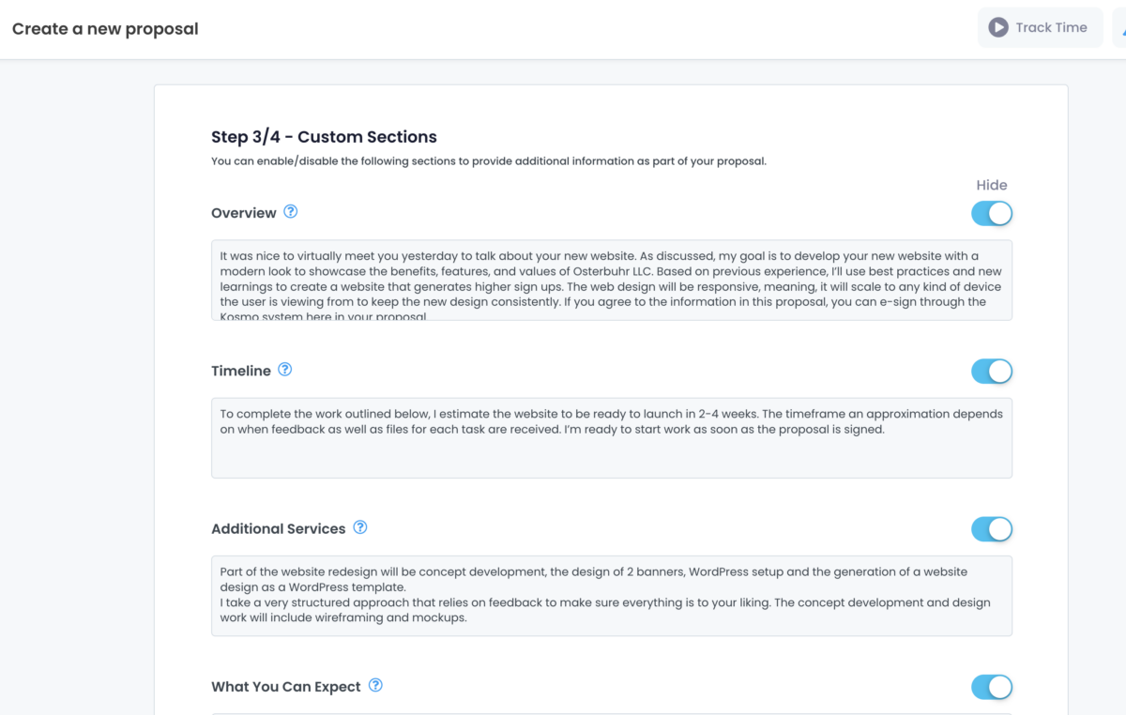Click into the Additional Services text area

pos(611,595)
